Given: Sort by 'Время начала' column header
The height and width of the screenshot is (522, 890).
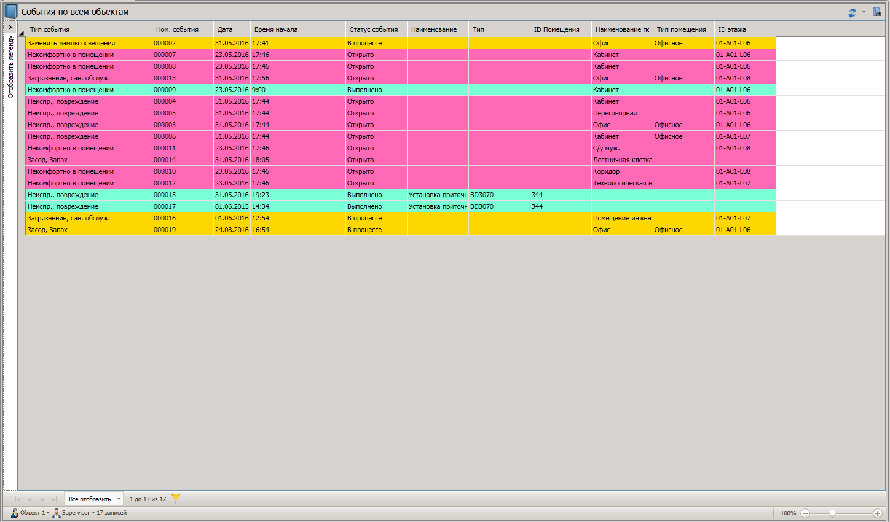Looking at the screenshot, I should pos(298,29).
